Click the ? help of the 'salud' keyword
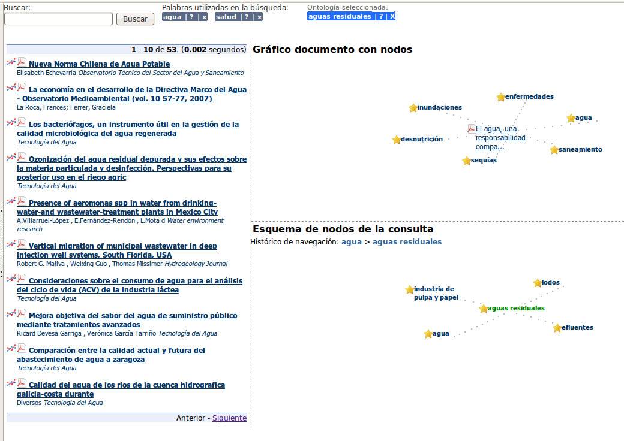The width and height of the screenshot is (624, 441). pos(247,17)
